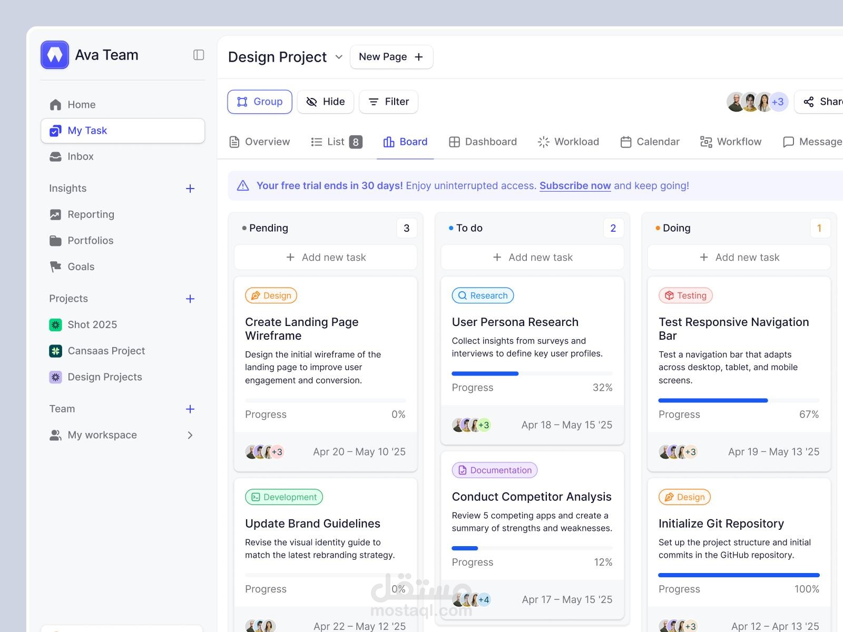The image size is (843, 632).
Task: Click the New Page button
Action: click(391, 57)
